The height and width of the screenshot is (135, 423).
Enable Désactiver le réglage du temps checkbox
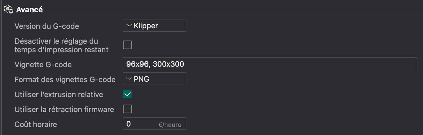pyautogui.click(x=127, y=45)
